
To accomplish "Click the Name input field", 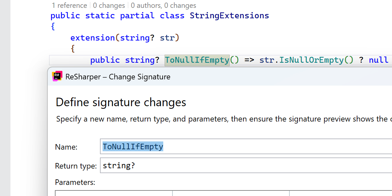I will pyautogui.click(x=245, y=147).
